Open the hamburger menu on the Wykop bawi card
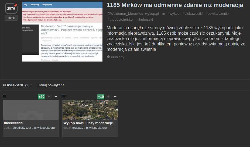250x147 pixels. point(64,96)
